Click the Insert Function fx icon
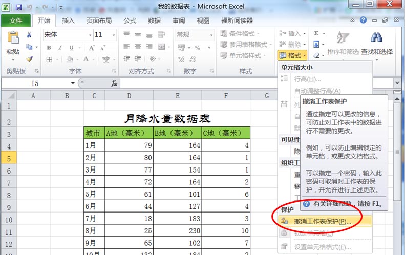This screenshot has height=255, width=405. 114,83
